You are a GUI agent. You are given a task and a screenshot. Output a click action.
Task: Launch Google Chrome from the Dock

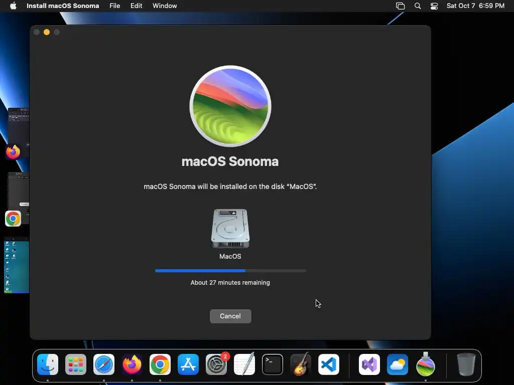point(160,364)
